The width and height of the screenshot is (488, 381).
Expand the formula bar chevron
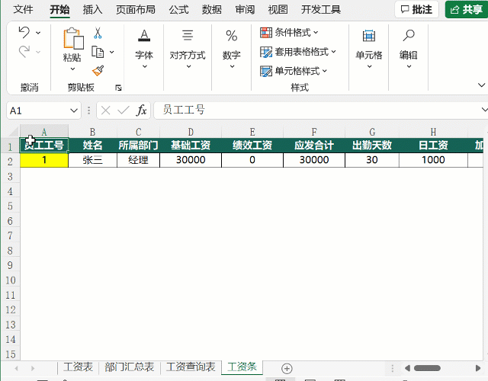(x=484, y=110)
